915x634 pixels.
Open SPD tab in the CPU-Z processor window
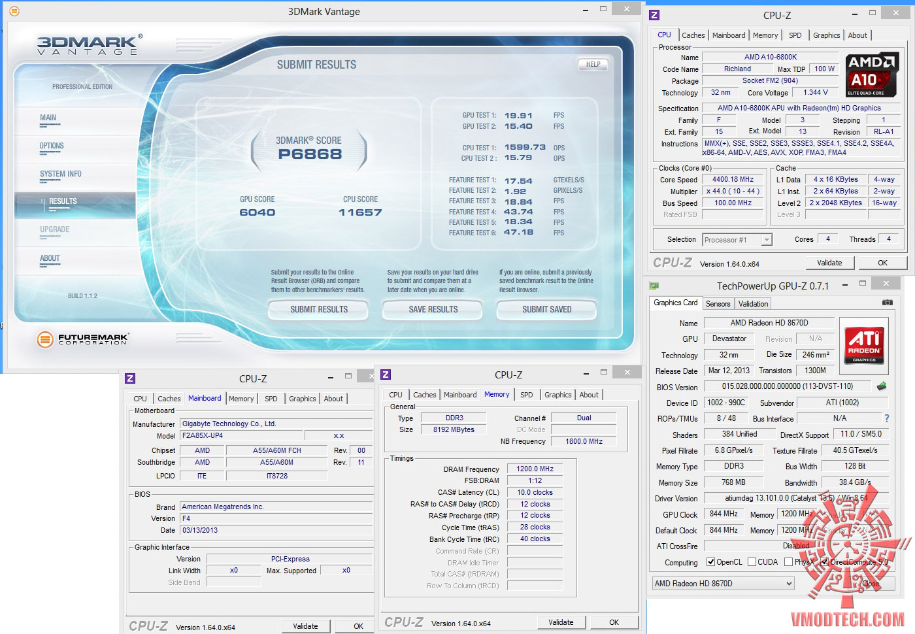point(795,35)
